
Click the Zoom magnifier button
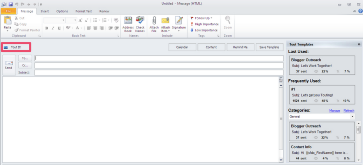tap(228, 23)
